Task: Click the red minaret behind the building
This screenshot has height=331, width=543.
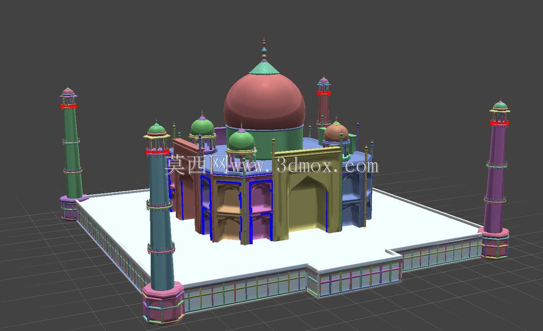Action: click(x=324, y=110)
